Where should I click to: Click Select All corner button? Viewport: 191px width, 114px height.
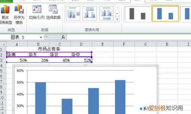tap(3, 44)
